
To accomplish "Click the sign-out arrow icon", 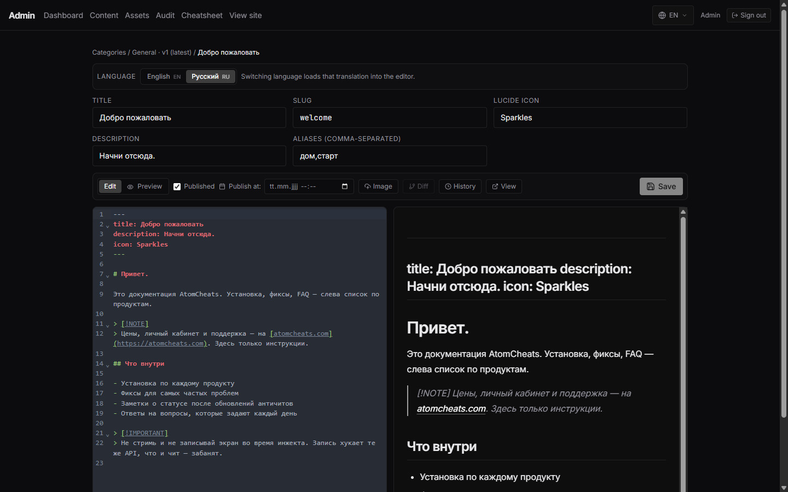I will click(x=735, y=15).
